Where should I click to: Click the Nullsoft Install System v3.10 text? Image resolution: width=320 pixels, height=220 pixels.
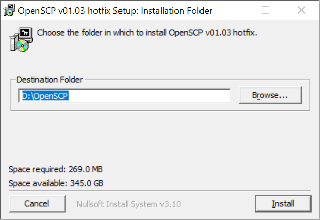pos(129,204)
